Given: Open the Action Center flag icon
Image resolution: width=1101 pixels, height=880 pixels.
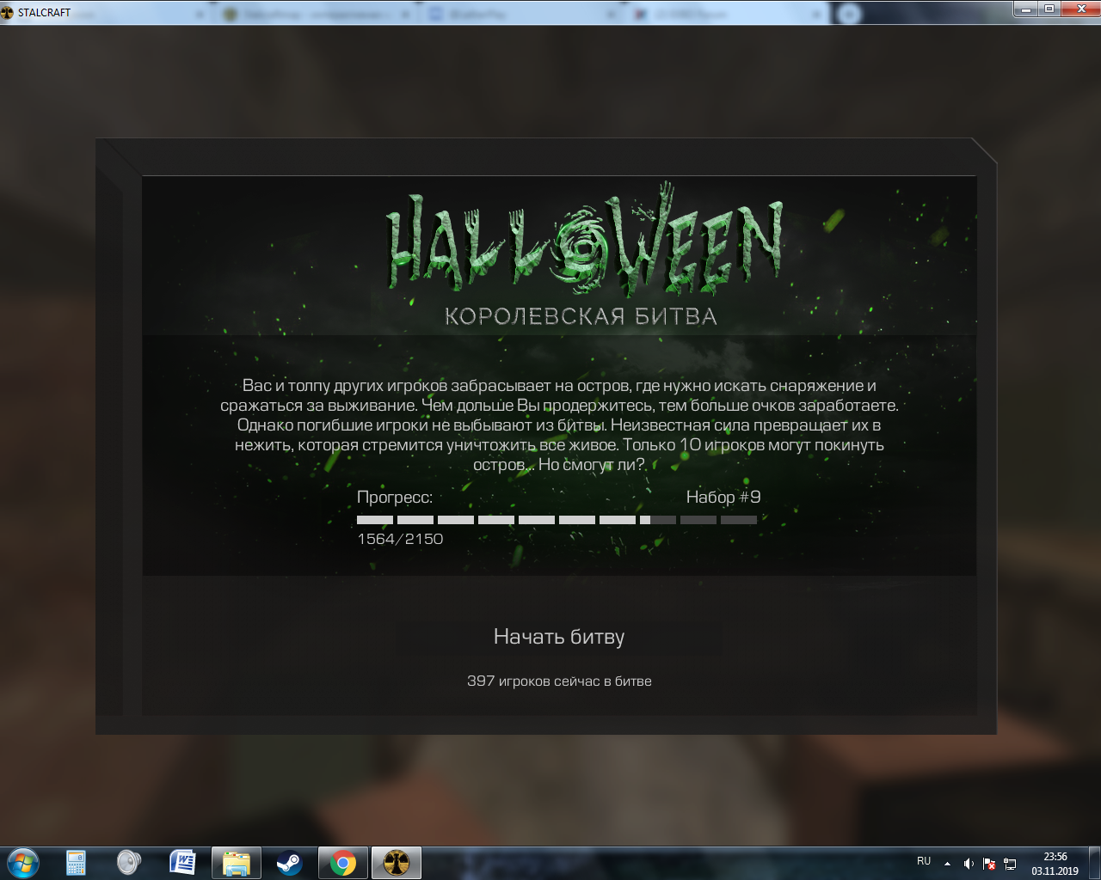Looking at the screenshot, I should tap(990, 864).
